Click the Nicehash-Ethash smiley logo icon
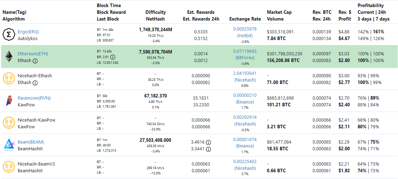Screen dimensions: 398x179 point(9,79)
